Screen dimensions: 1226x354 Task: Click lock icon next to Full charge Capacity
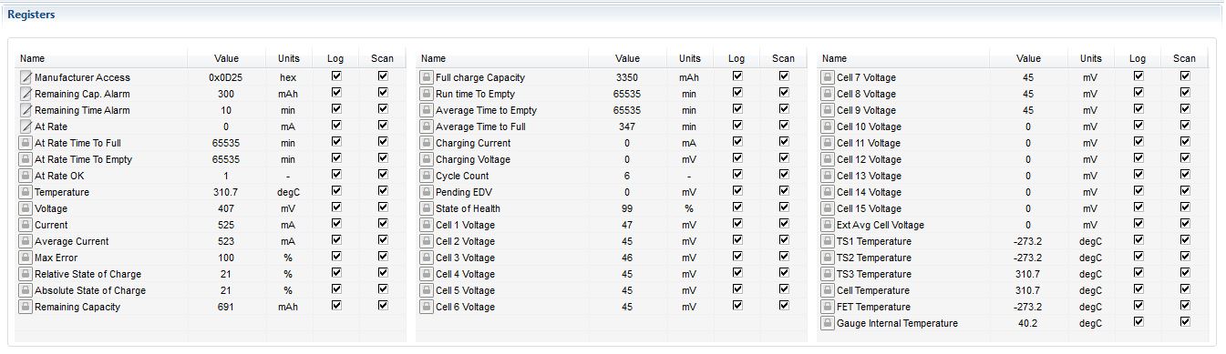(426, 77)
